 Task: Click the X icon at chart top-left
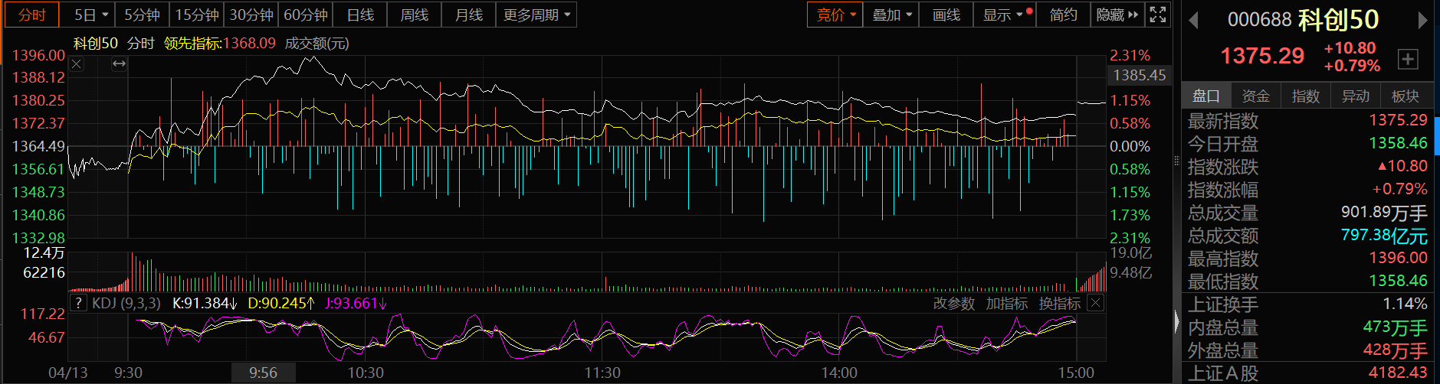[77, 64]
